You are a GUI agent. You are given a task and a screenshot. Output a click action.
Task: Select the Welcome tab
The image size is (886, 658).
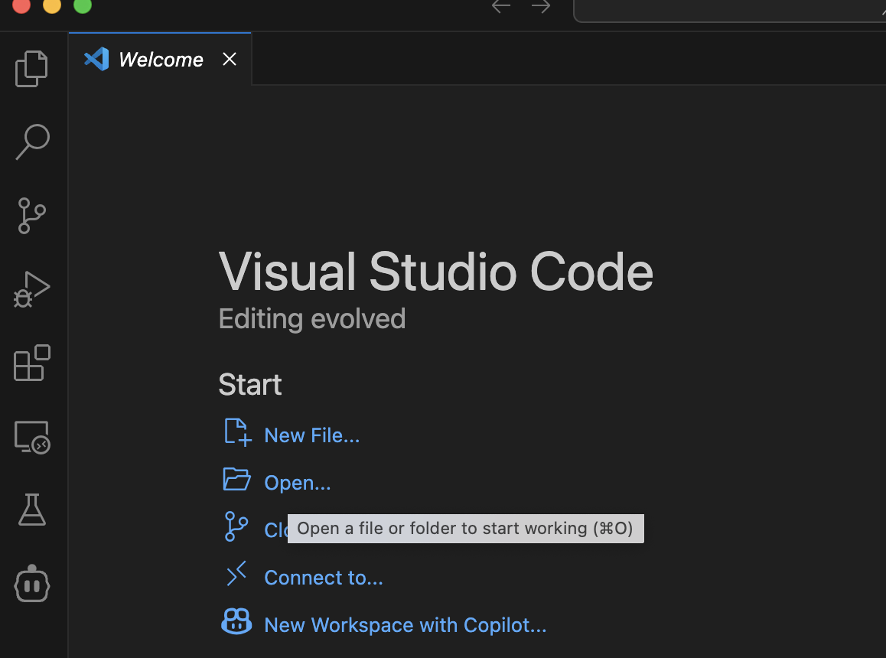coord(160,58)
